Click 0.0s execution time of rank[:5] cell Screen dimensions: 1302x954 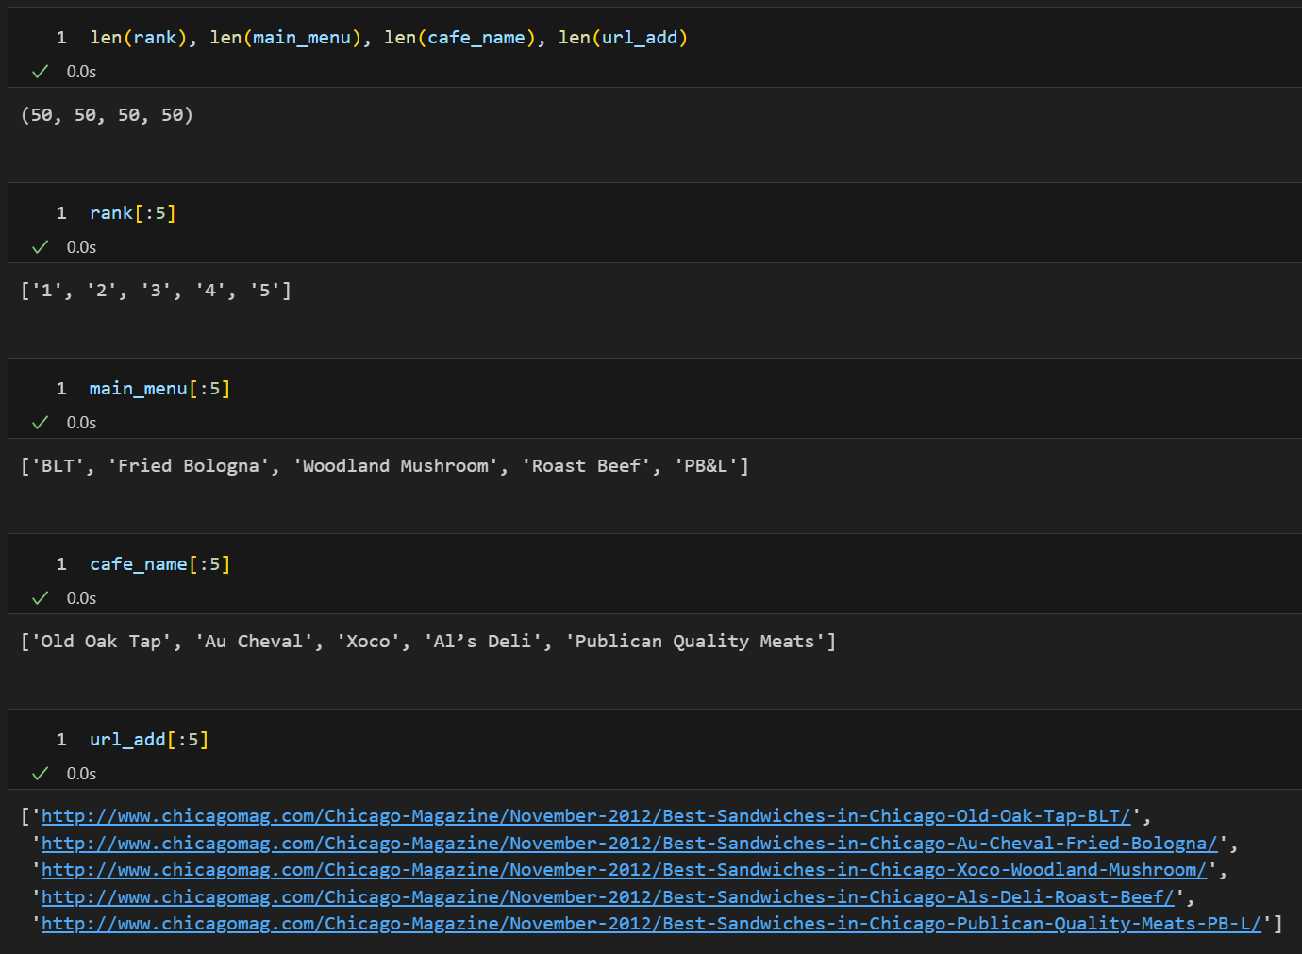(x=81, y=247)
